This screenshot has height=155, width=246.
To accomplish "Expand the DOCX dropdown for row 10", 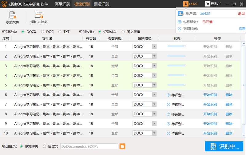I will [154, 133].
